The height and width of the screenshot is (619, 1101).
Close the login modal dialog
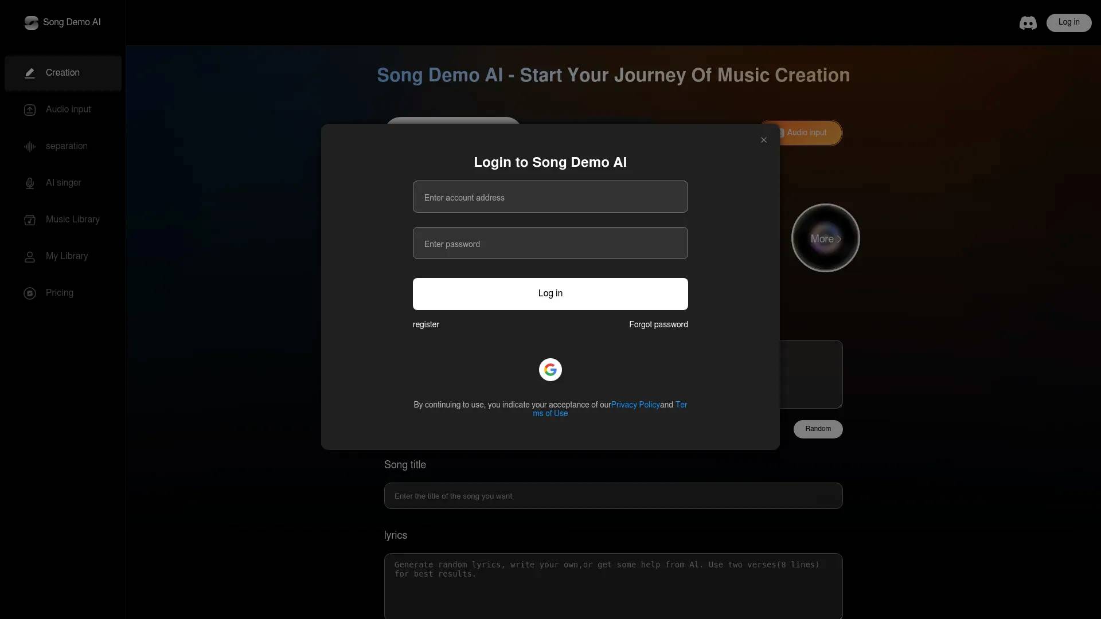tap(764, 140)
